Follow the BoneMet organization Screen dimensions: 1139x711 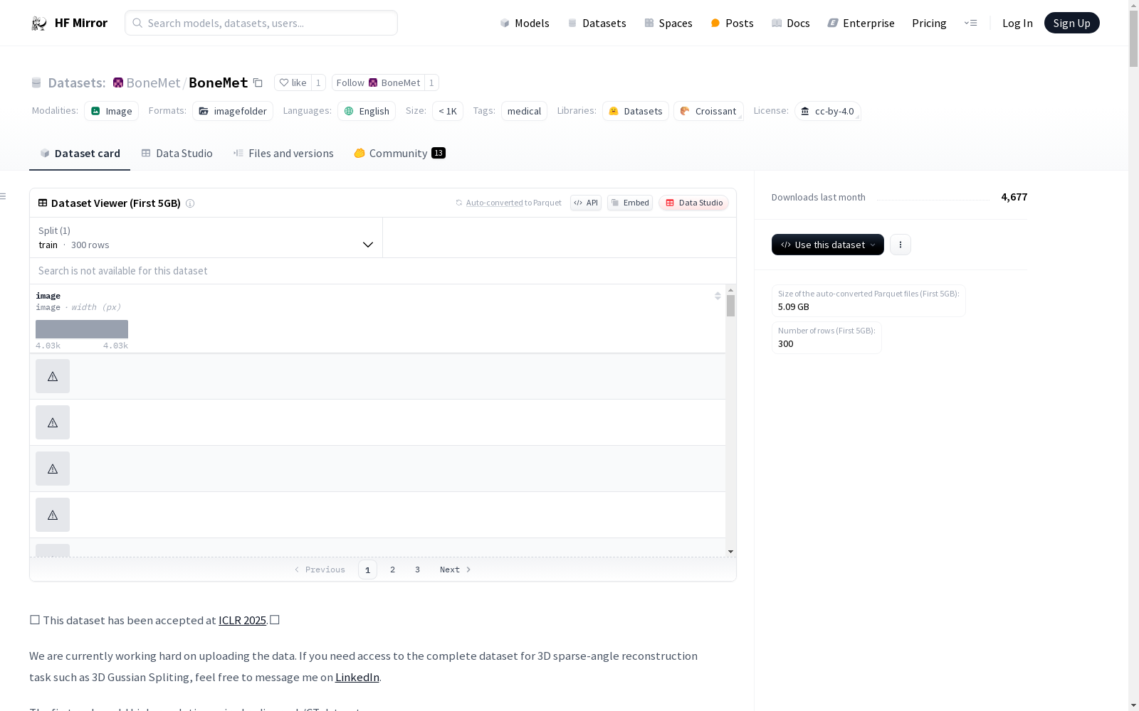pos(378,83)
